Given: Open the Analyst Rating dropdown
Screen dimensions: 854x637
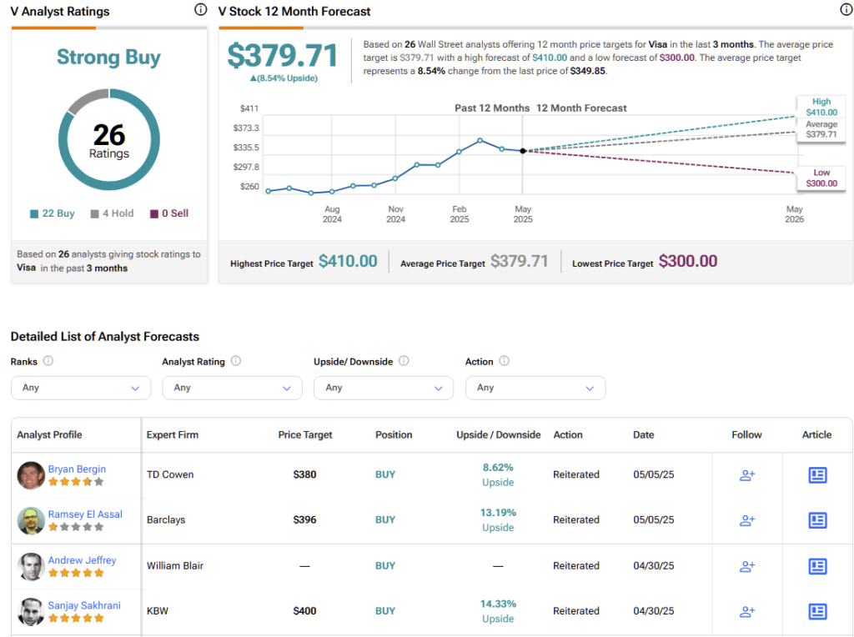Looking at the screenshot, I should pos(232,388).
